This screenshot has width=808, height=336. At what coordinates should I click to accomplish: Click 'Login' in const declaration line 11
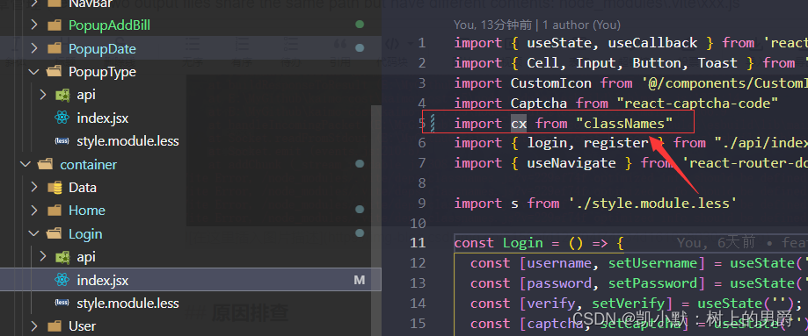[x=523, y=243]
